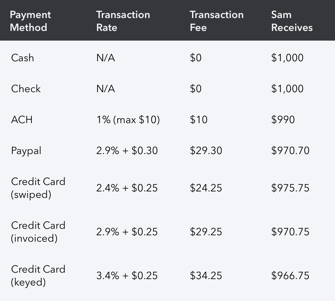The height and width of the screenshot is (301, 335).
Task: Click the Cash payment method cell
Action: coord(22,58)
